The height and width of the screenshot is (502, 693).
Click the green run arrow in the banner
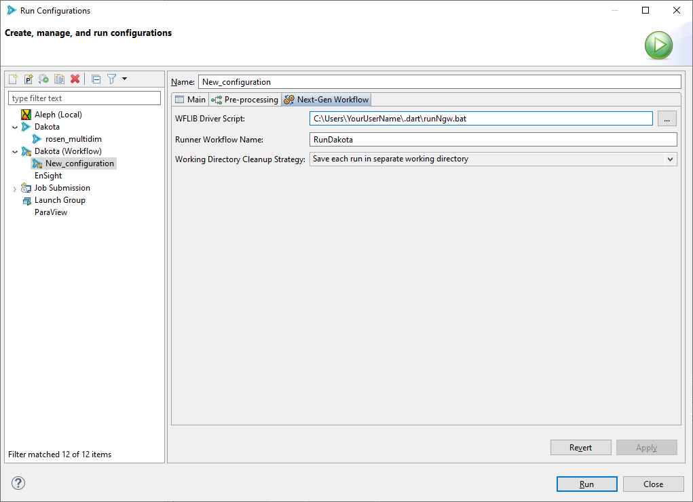click(658, 45)
